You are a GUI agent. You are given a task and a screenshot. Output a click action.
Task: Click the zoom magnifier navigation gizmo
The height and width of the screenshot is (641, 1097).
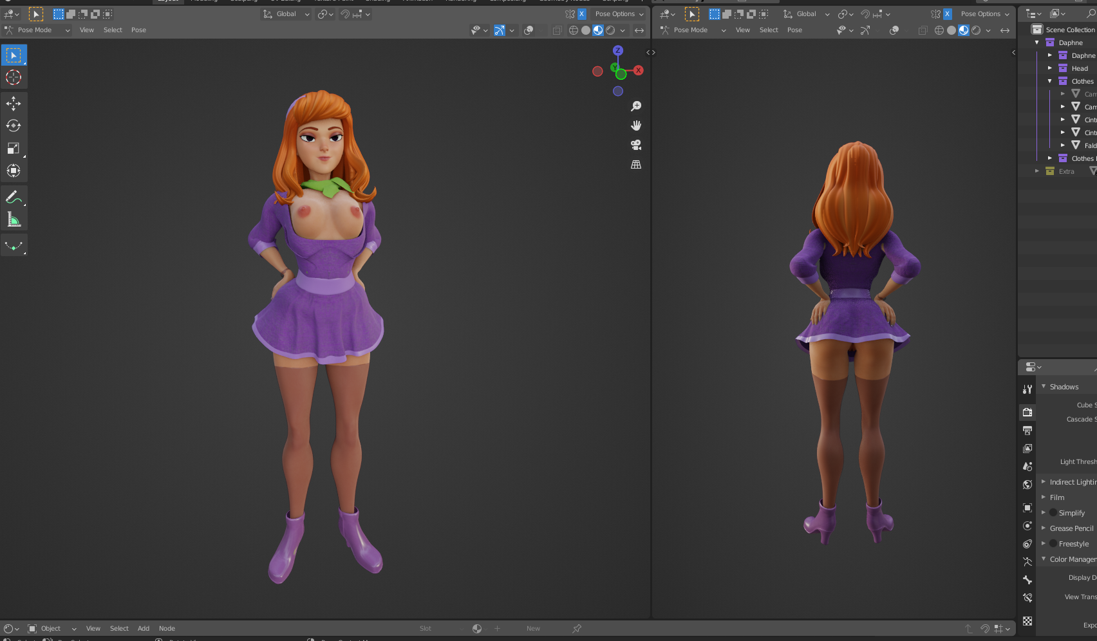[x=636, y=106]
